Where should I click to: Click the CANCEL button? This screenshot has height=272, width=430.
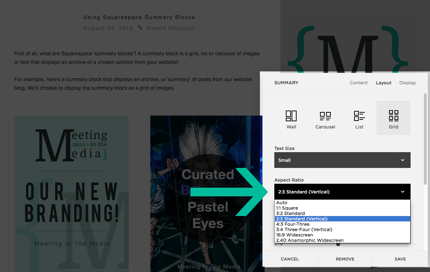click(x=290, y=259)
